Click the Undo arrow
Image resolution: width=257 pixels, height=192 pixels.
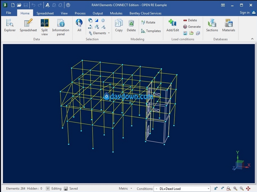point(33,5)
